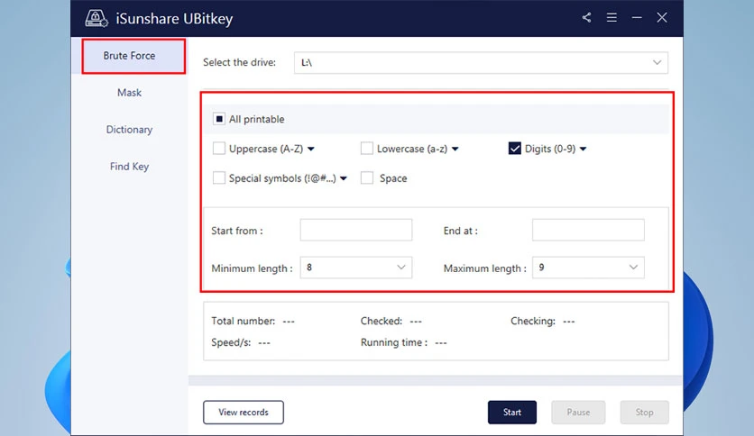
Task: Click the End at input field
Action: 588,230
